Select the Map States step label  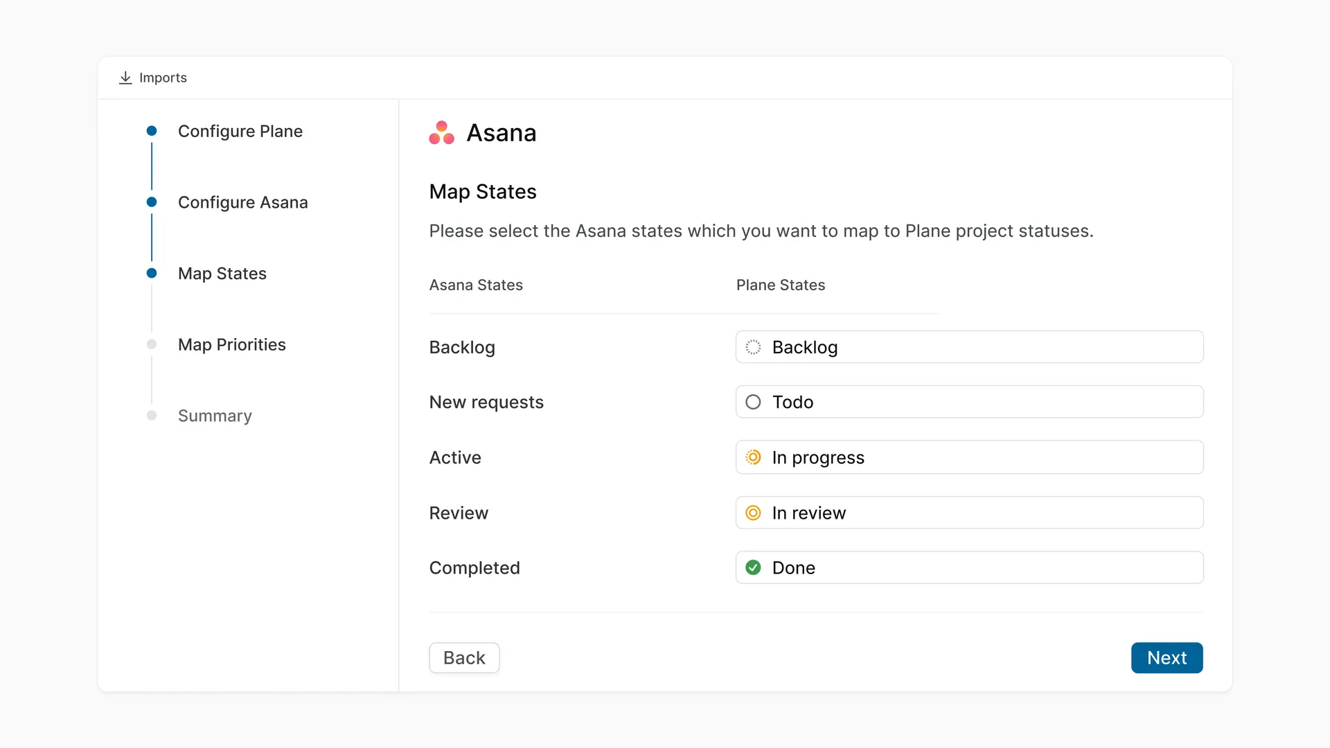[222, 274]
